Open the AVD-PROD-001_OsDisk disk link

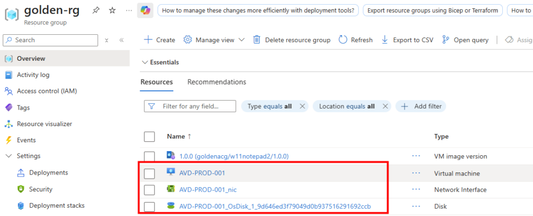click(274, 206)
